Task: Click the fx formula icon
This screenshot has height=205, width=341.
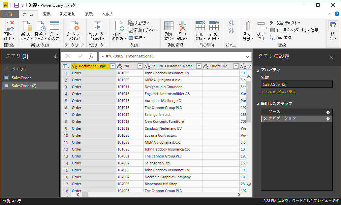Action: [x=91, y=56]
